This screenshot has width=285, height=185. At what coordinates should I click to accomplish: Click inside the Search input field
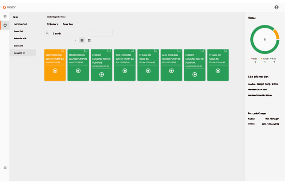click(x=66, y=33)
